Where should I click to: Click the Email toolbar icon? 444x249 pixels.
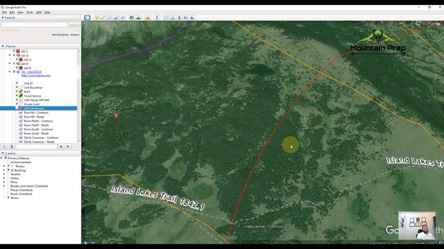coord(166,18)
